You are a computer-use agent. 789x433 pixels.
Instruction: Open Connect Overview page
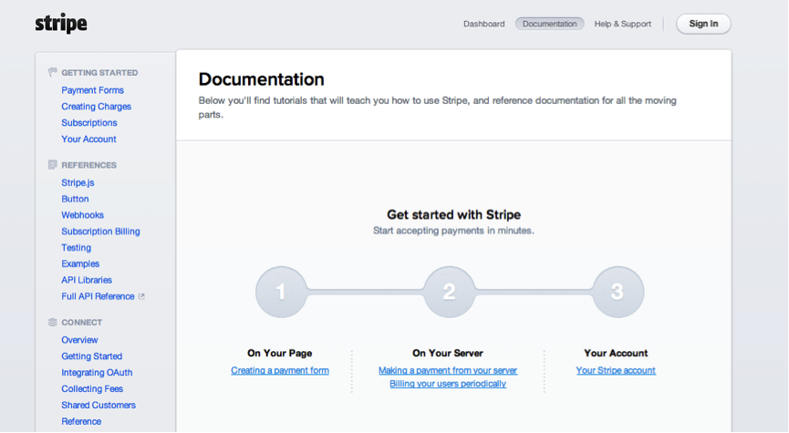pyautogui.click(x=79, y=340)
